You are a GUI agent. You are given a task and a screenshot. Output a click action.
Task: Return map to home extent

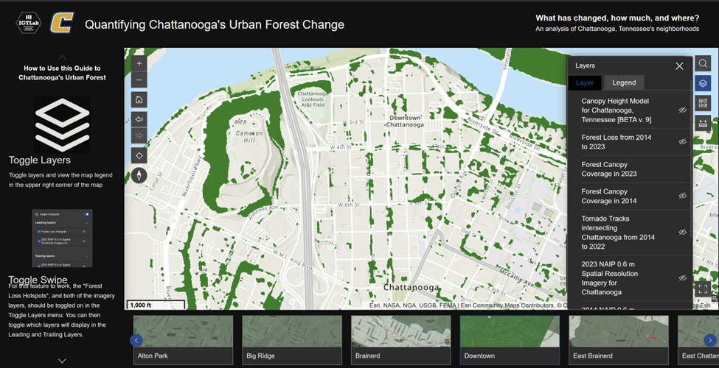(x=139, y=99)
